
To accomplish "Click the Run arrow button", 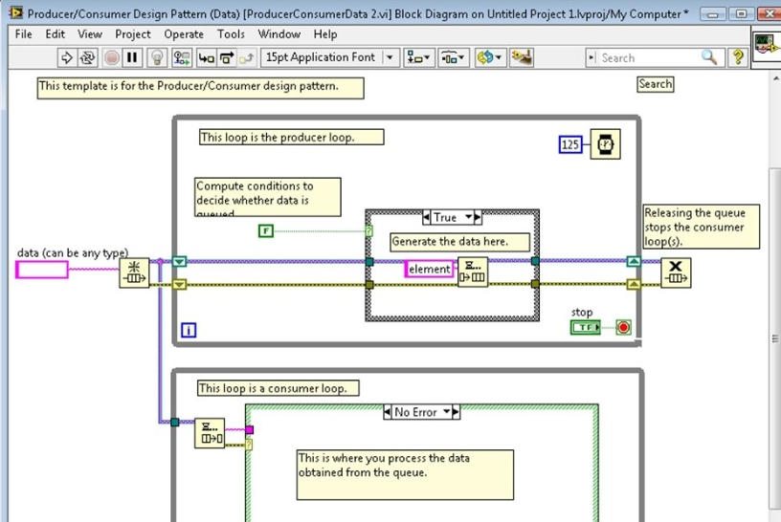I will 66,57.
